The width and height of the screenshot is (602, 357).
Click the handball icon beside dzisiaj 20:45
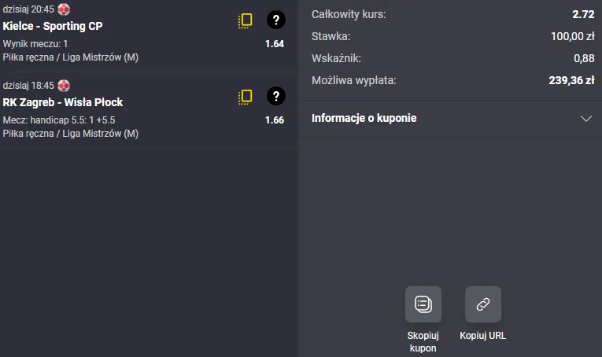tap(64, 9)
